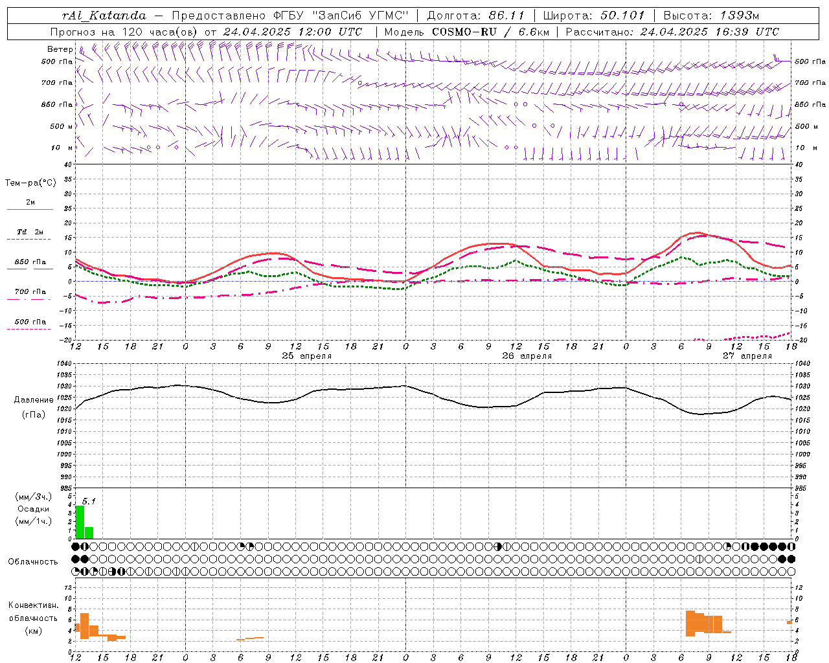
Task: Click the '850 гПа' temperature legend entry
Action: 30,265
